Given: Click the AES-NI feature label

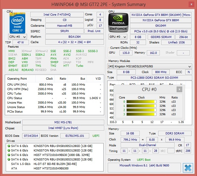Looking at the screenshot, I should (13, 70).
